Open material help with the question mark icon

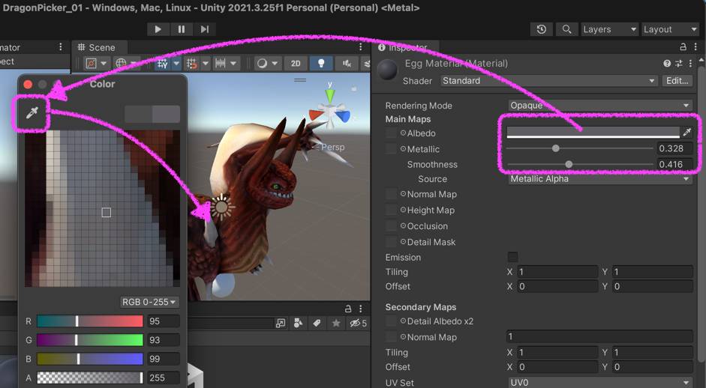[x=667, y=64]
